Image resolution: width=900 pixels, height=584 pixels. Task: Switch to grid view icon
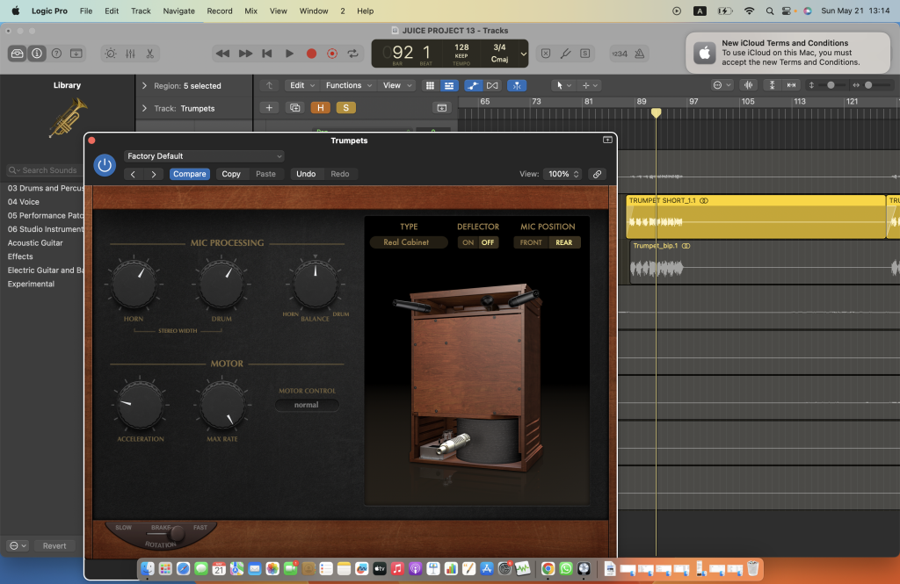click(429, 85)
